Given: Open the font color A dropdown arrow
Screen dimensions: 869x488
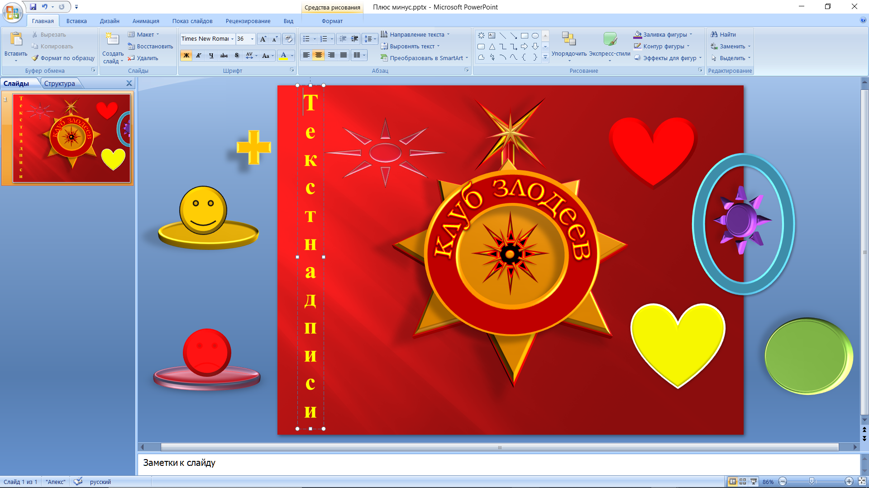Looking at the screenshot, I should click(292, 56).
